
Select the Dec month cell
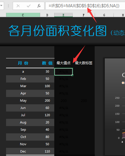tap(23, 151)
